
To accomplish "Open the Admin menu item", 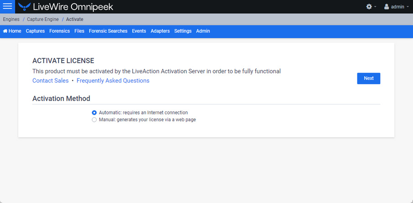I will tap(203, 31).
